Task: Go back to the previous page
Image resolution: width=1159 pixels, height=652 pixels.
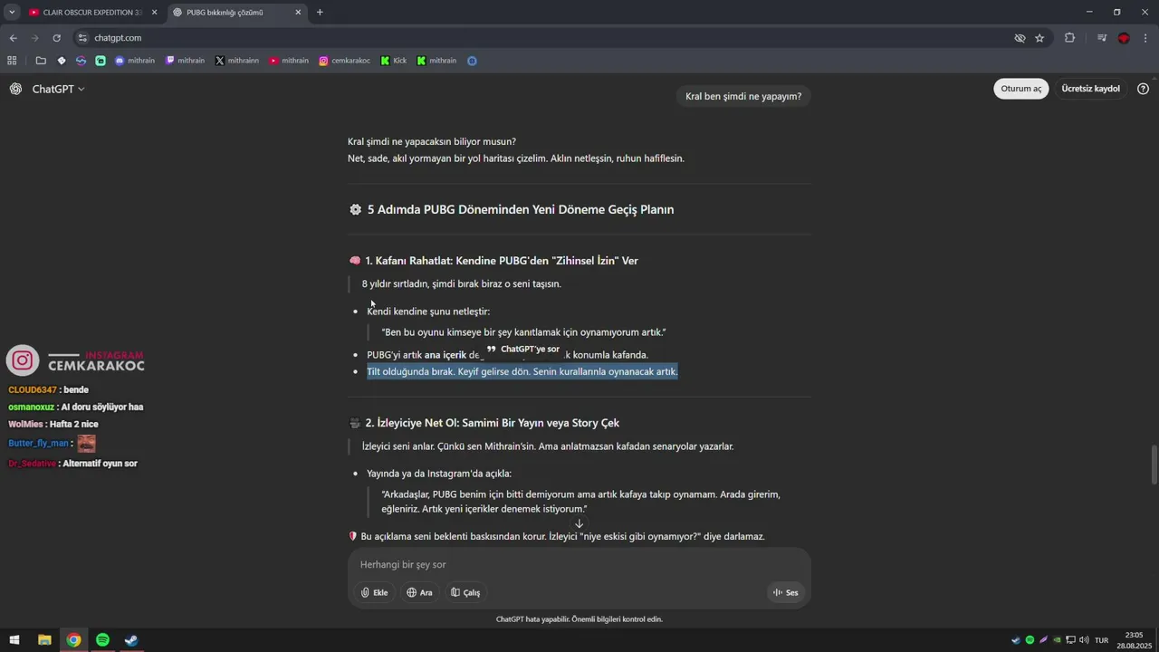Action: pyautogui.click(x=13, y=38)
